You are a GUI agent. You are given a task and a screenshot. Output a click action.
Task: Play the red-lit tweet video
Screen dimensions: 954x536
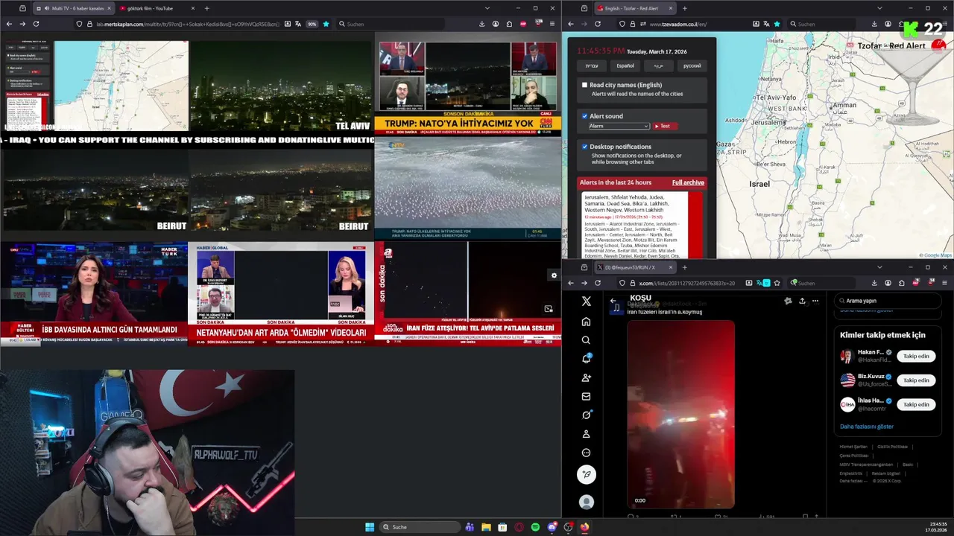[x=680, y=414]
